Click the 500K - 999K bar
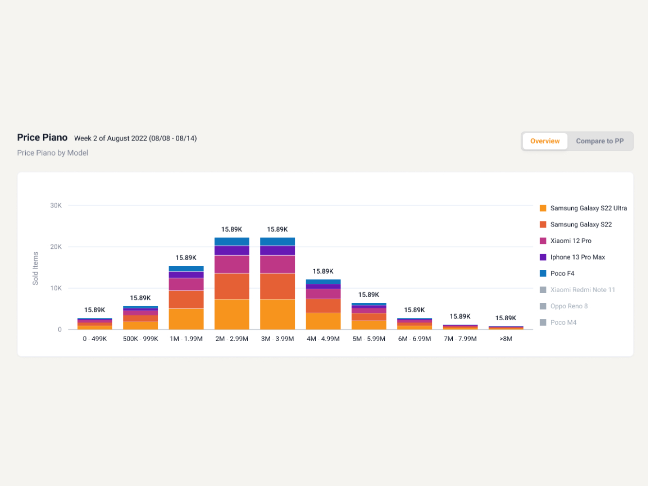648x486 pixels. [x=140, y=318]
